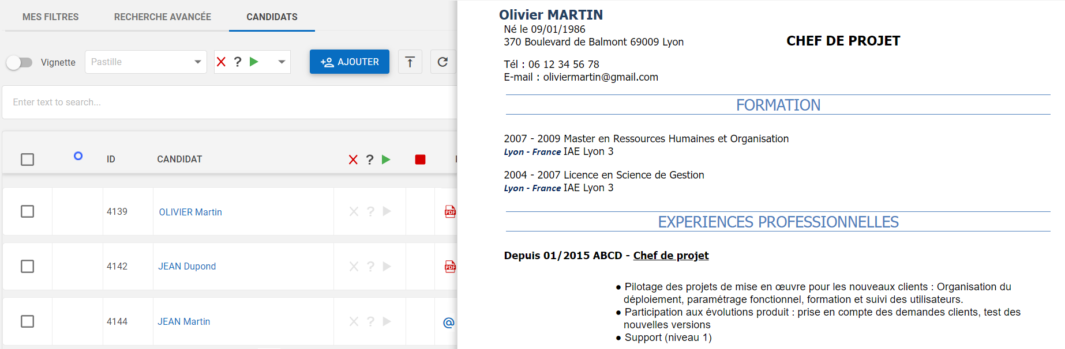1065x349 pixels.
Task: Click the Ajouter button
Action: [350, 62]
